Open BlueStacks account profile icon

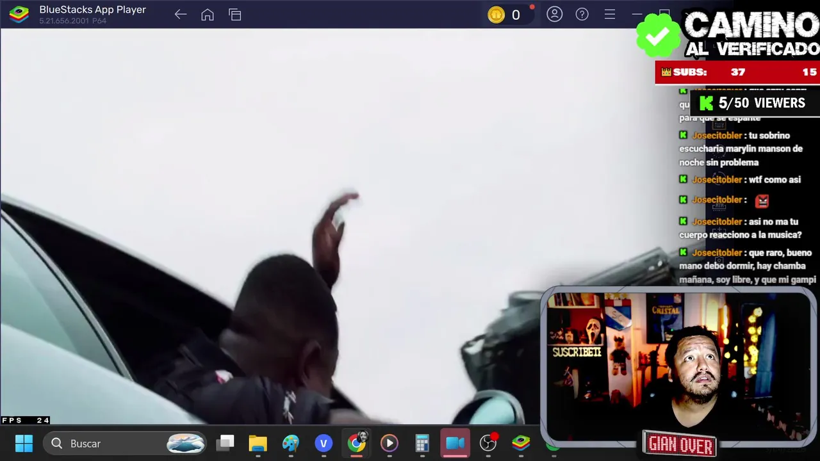(555, 14)
